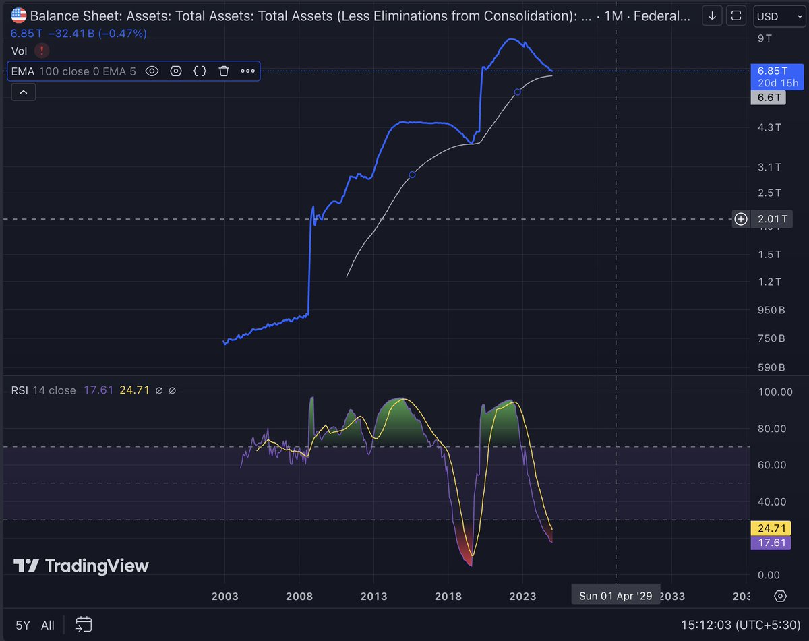The height and width of the screenshot is (641, 809).
Task: Click the TradingView logo
Action: pyautogui.click(x=81, y=566)
